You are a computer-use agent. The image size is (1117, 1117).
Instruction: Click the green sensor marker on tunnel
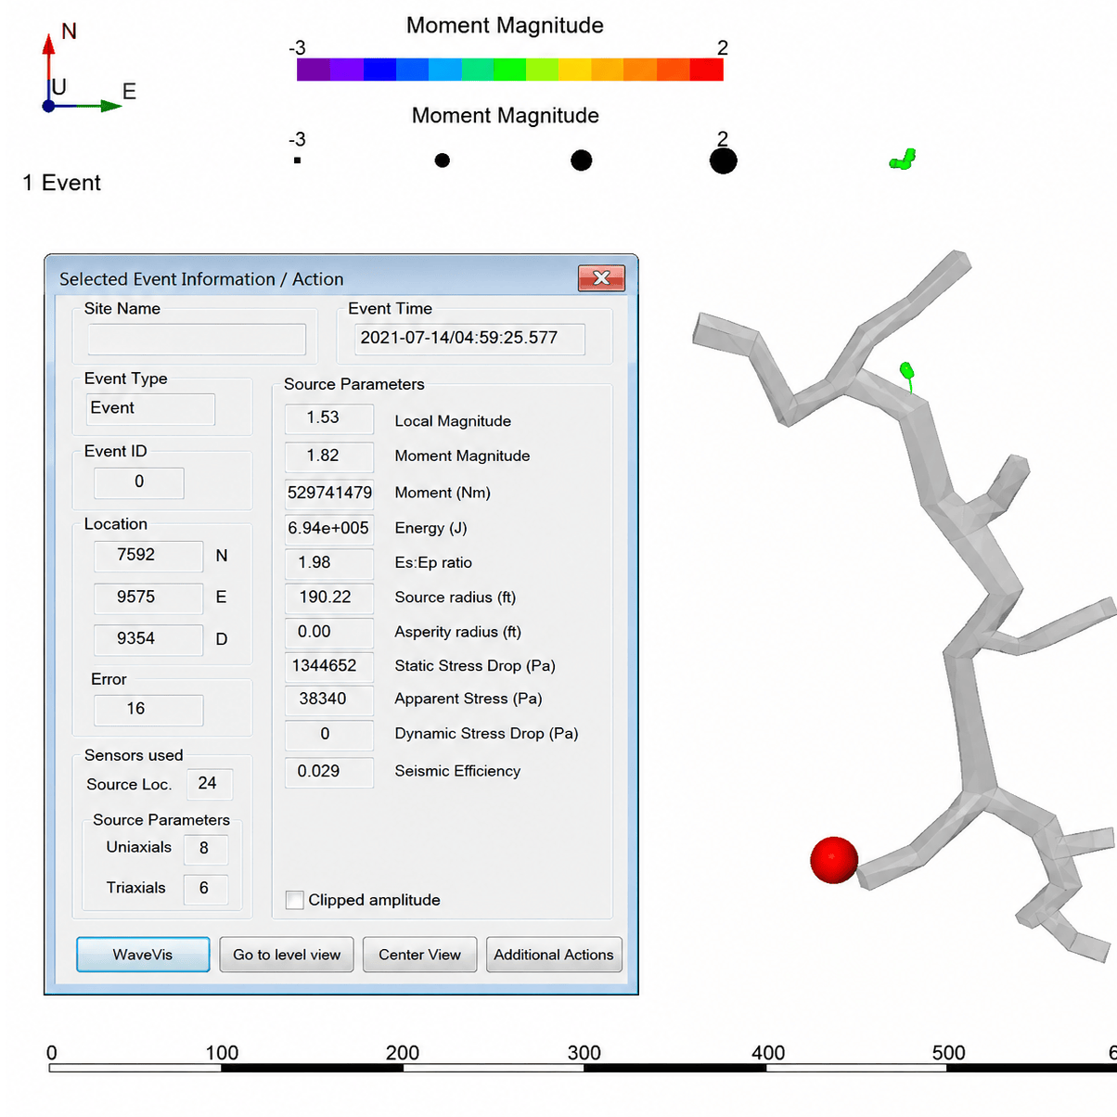[907, 373]
